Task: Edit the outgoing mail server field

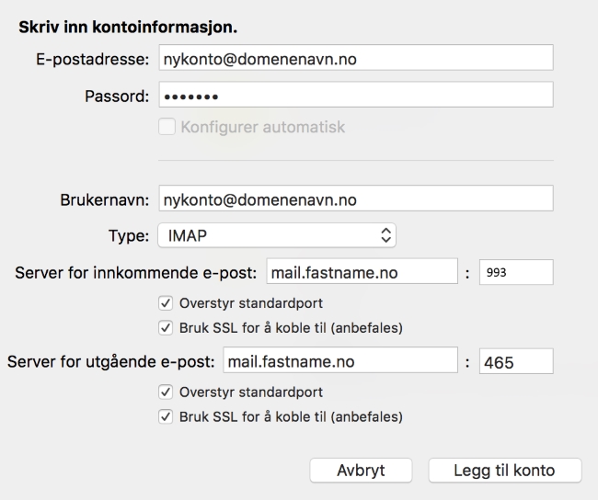Action: pos(340,360)
